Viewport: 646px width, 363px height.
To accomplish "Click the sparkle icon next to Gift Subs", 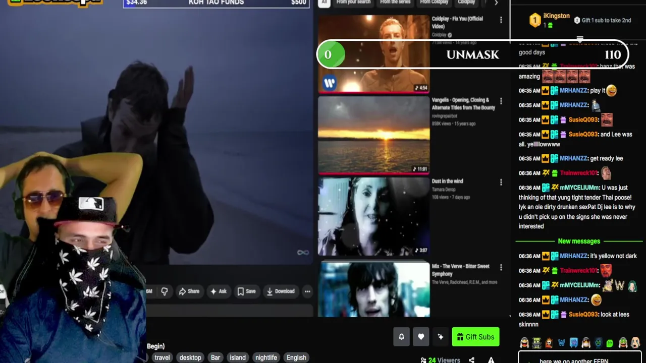I will pos(441,337).
